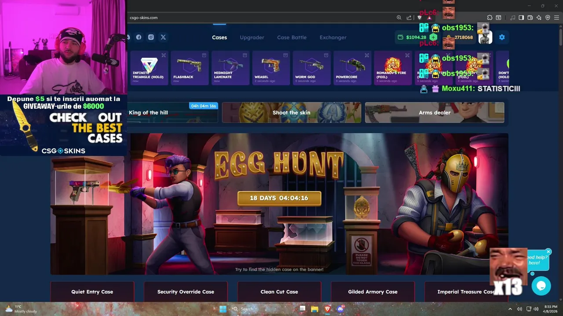This screenshot has width=563, height=316.
Task: Click the golden egg in glass display
Action: [361, 207]
